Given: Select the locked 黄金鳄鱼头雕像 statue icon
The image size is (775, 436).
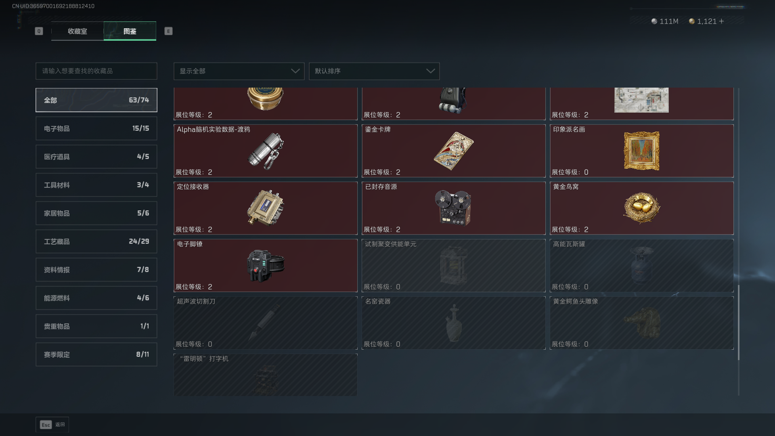Looking at the screenshot, I should coord(642,323).
